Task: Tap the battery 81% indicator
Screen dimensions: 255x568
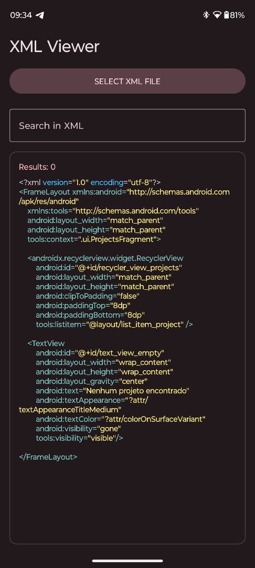Action: [234, 15]
